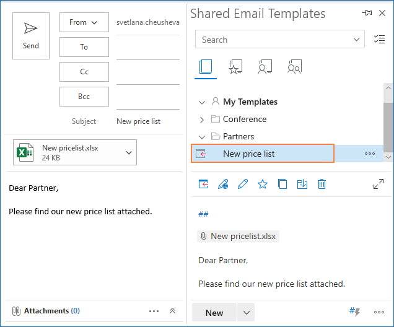
Task: Expand the Conference folder
Action: (202, 120)
